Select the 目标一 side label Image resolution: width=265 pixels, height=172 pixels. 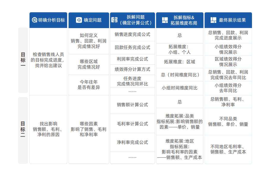tap(23, 60)
